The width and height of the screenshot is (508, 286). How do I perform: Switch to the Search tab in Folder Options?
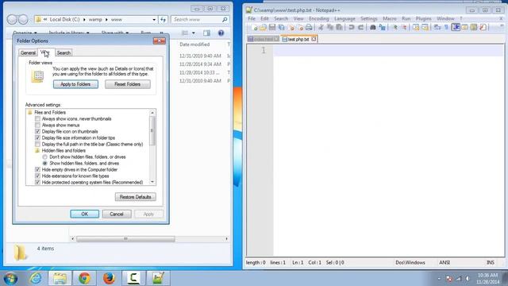pyautogui.click(x=63, y=52)
